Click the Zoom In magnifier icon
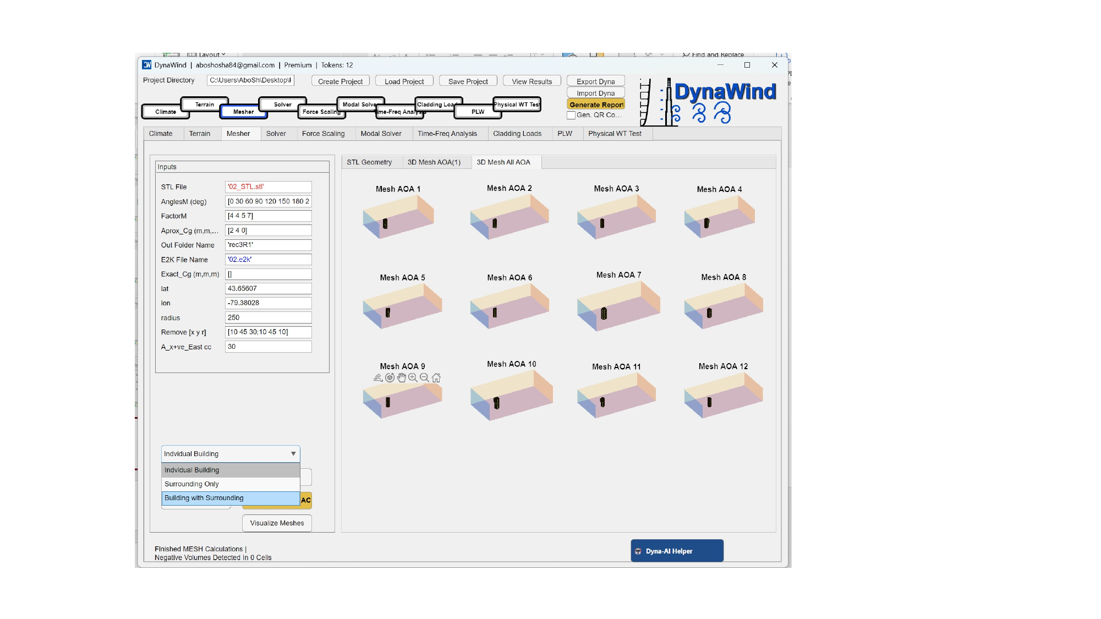The image size is (1101, 619). click(x=412, y=377)
